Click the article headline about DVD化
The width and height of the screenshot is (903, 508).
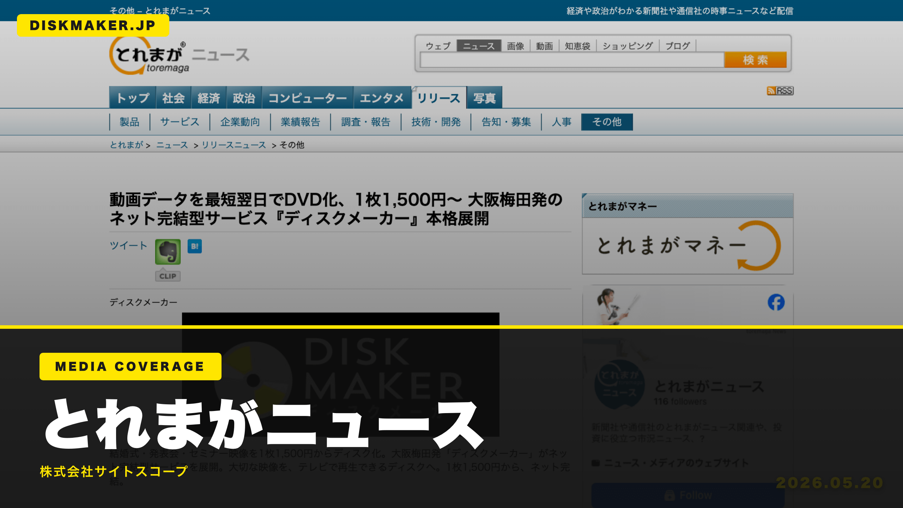click(336, 209)
